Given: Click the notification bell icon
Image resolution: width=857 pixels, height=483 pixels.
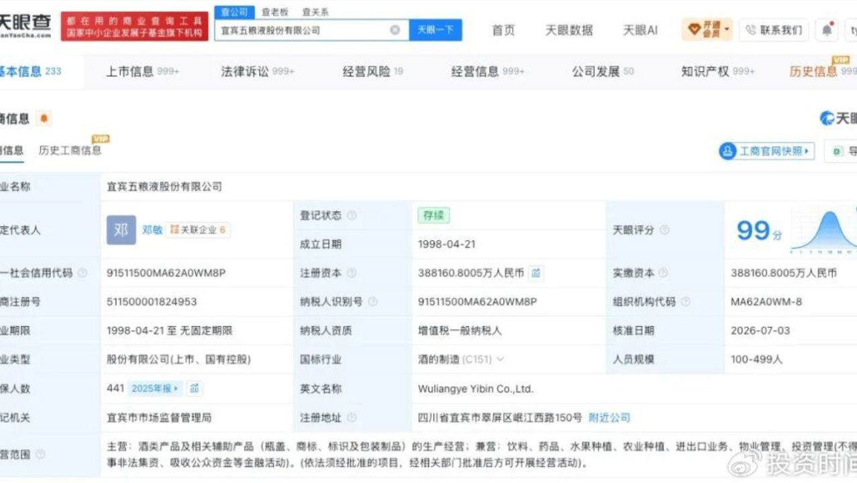Looking at the screenshot, I should [827, 30].
